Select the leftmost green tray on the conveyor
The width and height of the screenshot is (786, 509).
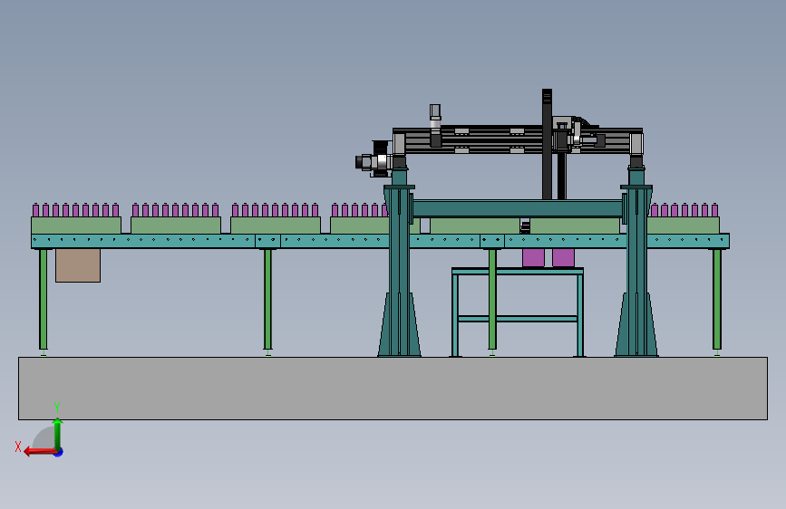(x=76, y=225)
